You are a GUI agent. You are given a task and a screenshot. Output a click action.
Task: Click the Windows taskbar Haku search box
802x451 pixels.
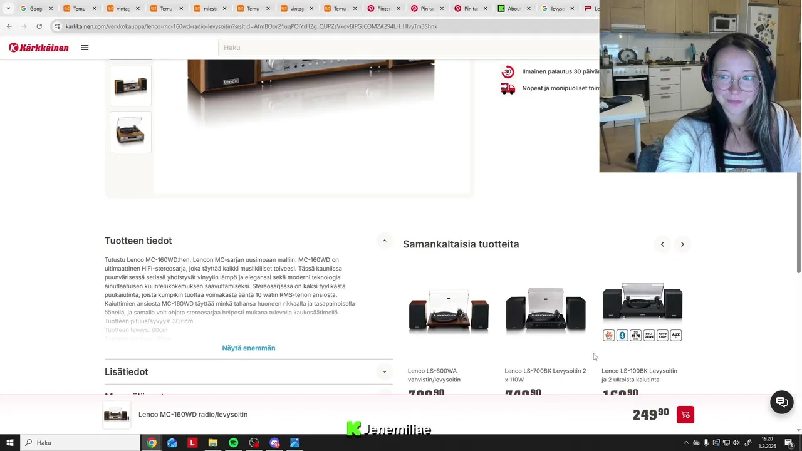pyautogui.click(x=80, y=443)
